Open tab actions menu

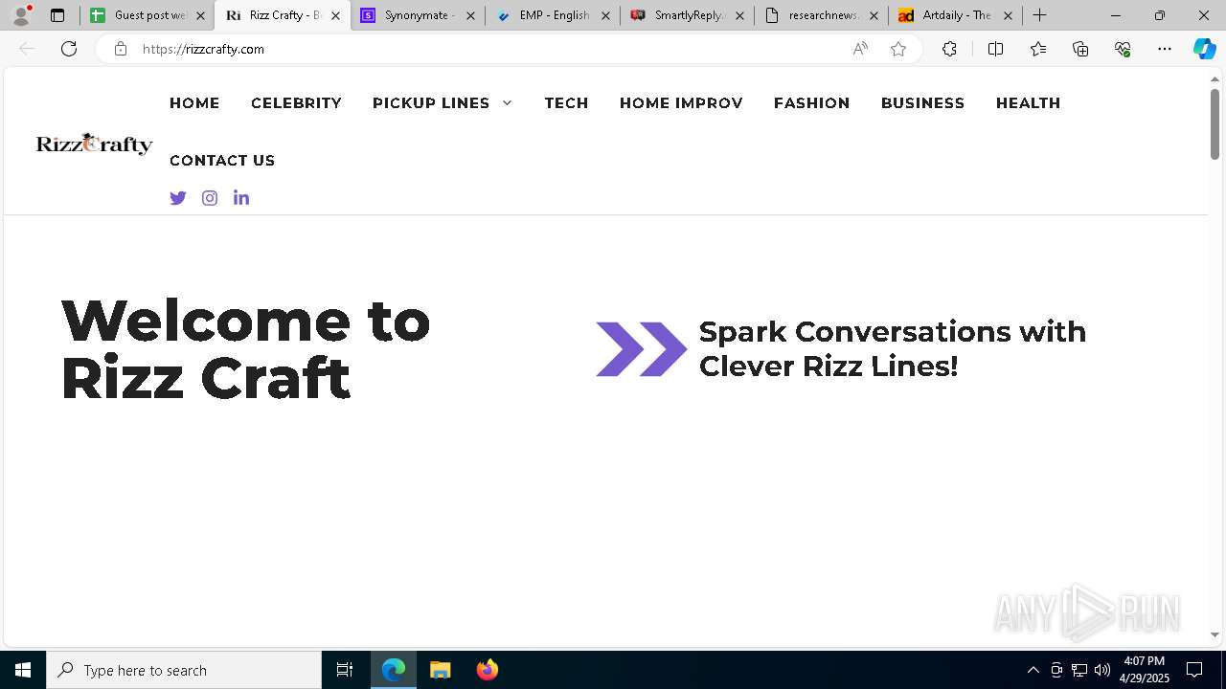tap(57, 15)
